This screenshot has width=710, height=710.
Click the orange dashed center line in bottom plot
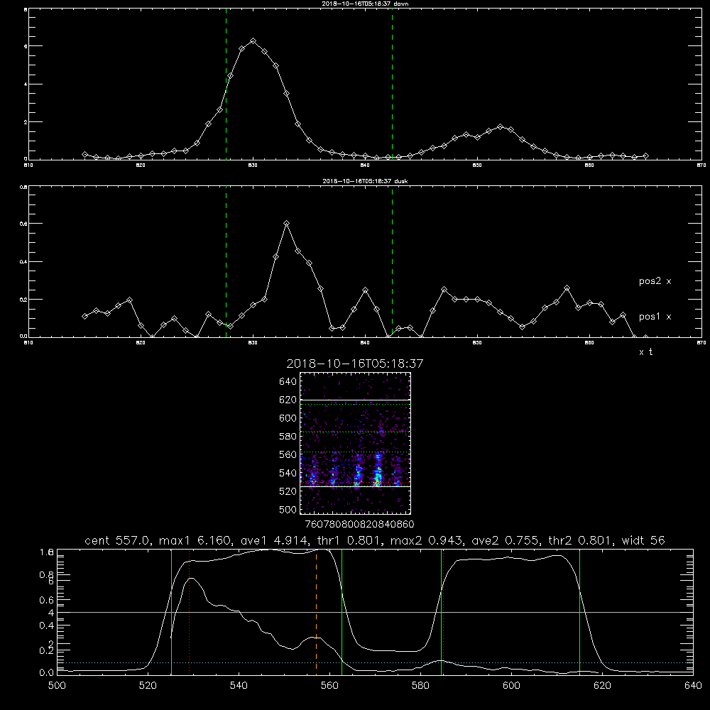[x=316, y=611]
